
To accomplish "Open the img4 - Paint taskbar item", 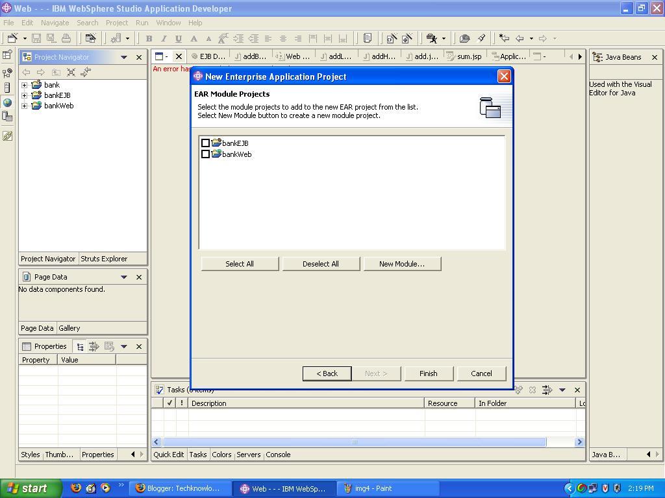I will click(388, 488).
